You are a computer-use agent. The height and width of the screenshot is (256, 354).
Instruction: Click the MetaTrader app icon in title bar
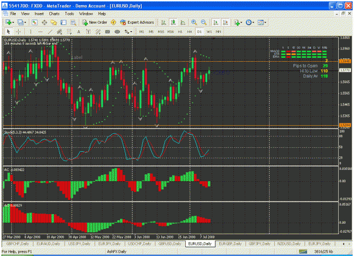(x=5, y=6)
